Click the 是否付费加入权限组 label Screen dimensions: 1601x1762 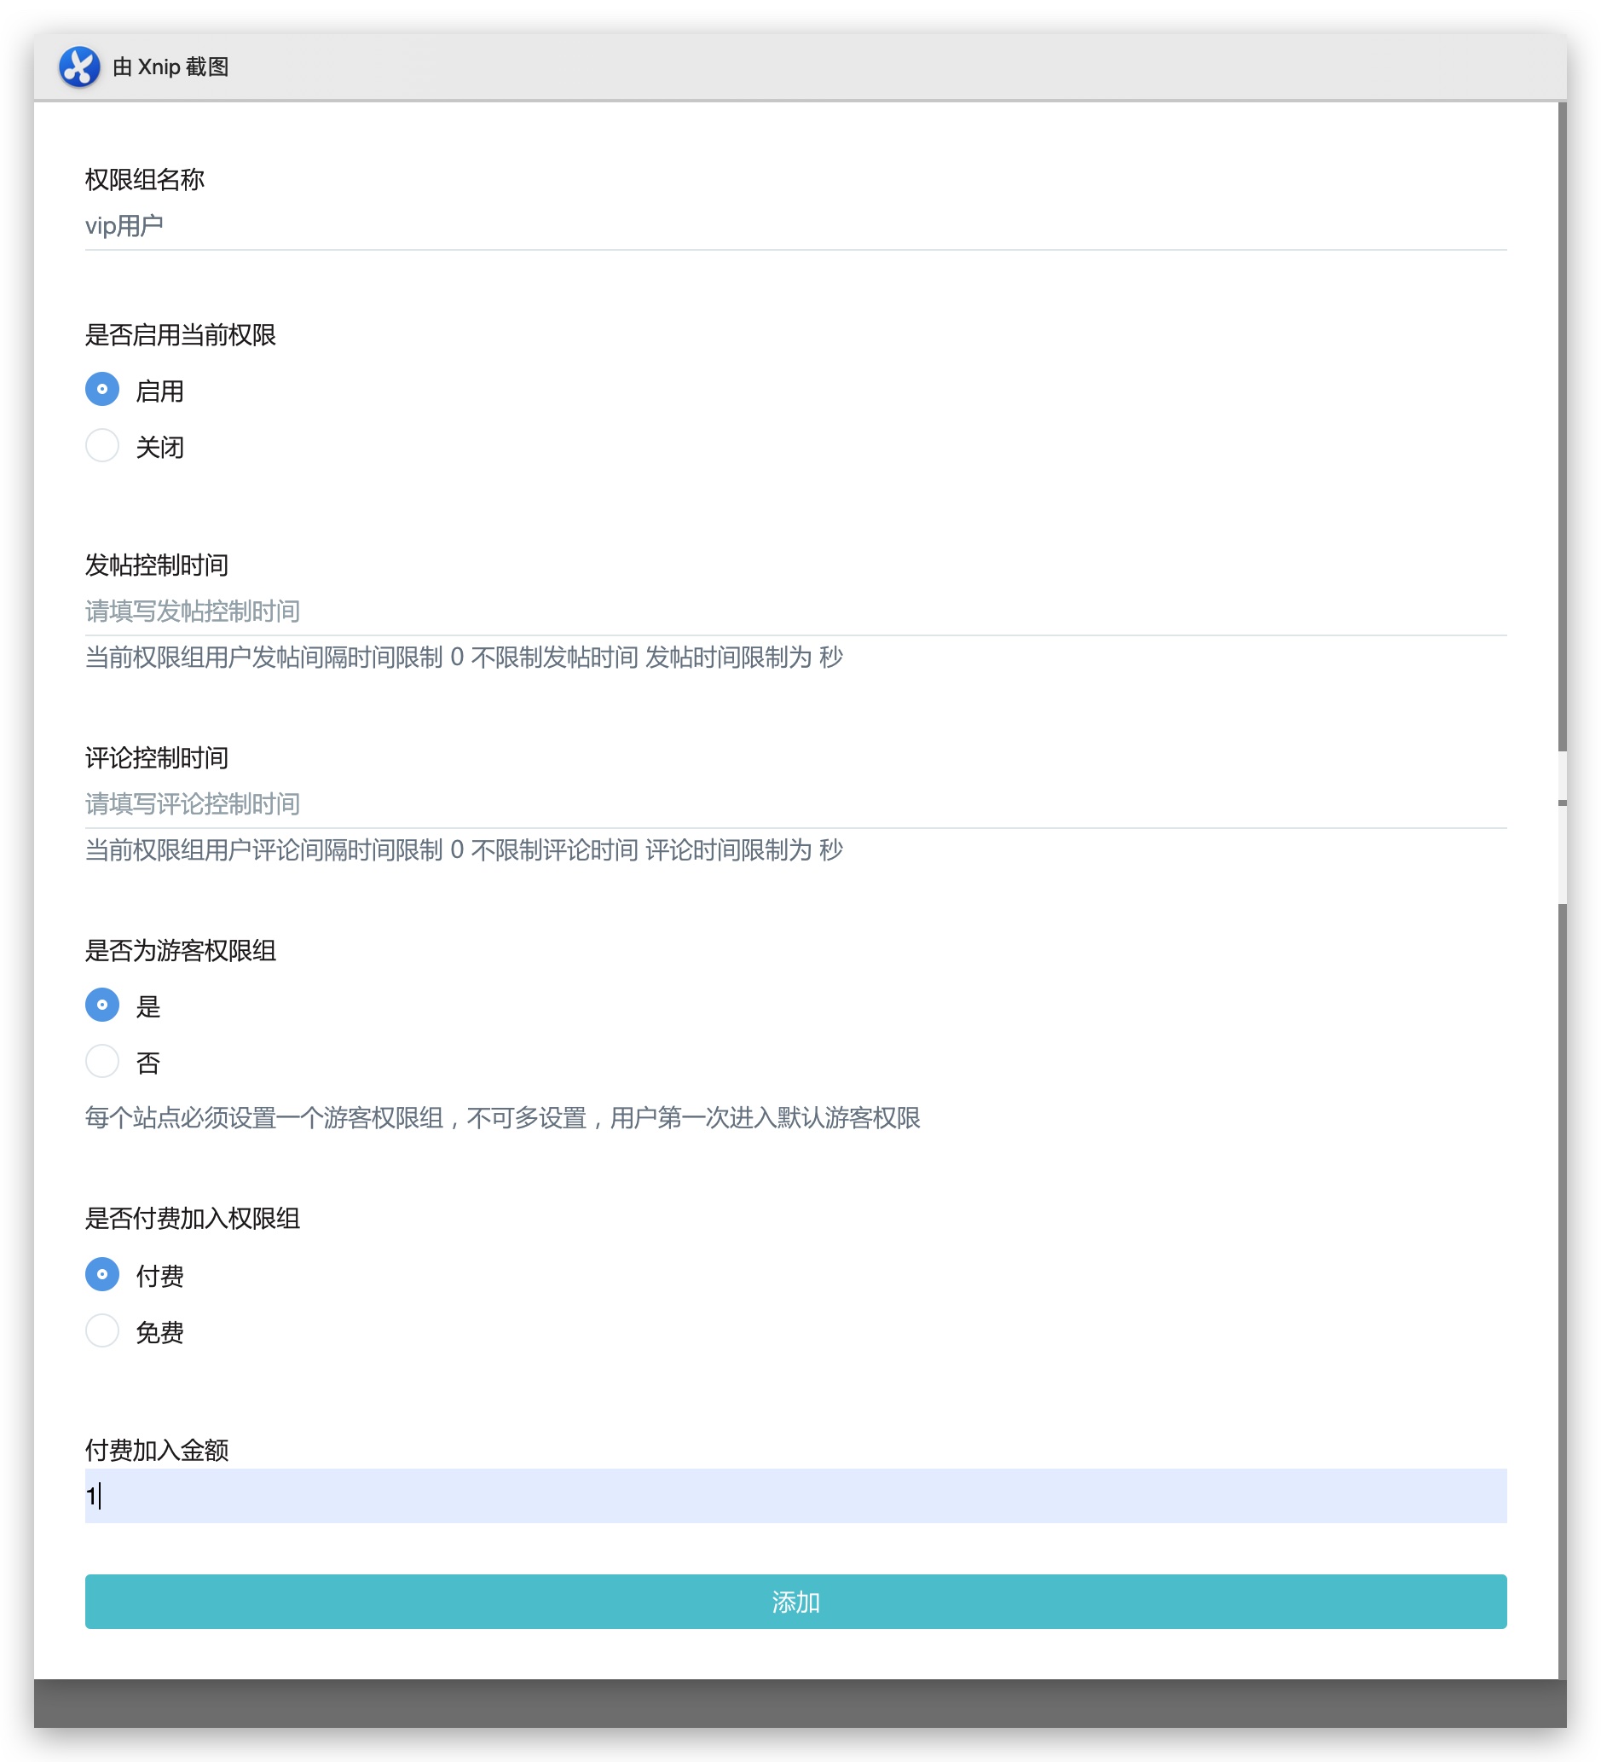[x=192, y=1220]
